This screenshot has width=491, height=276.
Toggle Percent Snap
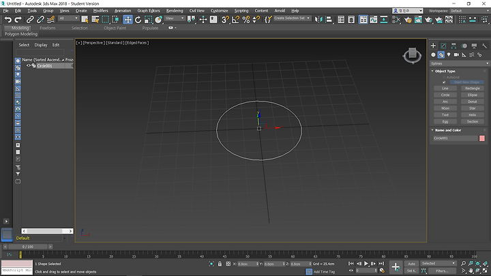246,19
